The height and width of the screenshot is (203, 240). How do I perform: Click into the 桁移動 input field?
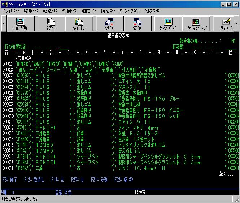point(231,47)
